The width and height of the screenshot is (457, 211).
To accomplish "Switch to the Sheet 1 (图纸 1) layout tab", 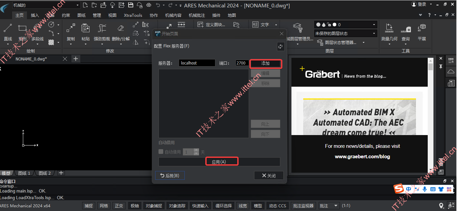I will 24,173.
